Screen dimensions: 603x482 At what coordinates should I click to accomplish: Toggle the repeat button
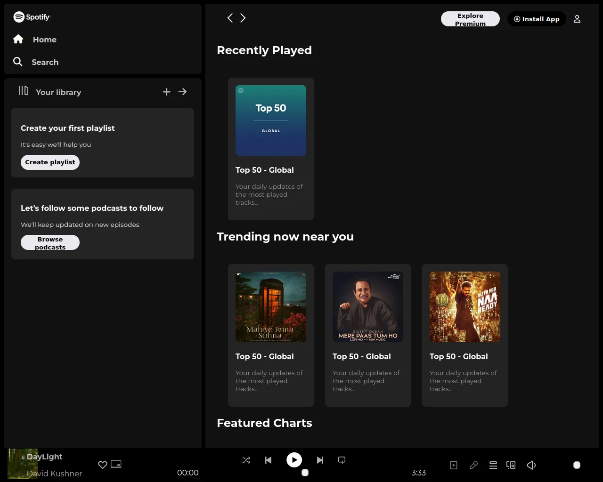[x=342, y=460]
